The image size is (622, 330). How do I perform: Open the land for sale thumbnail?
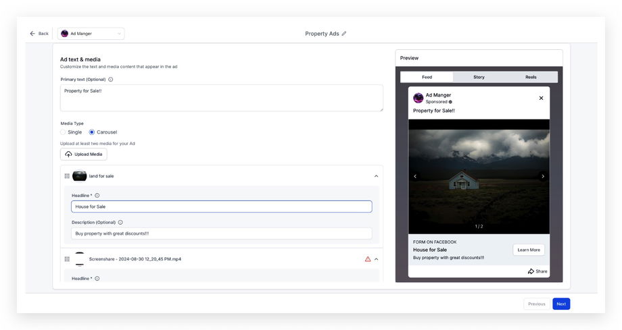click(79, 175)
